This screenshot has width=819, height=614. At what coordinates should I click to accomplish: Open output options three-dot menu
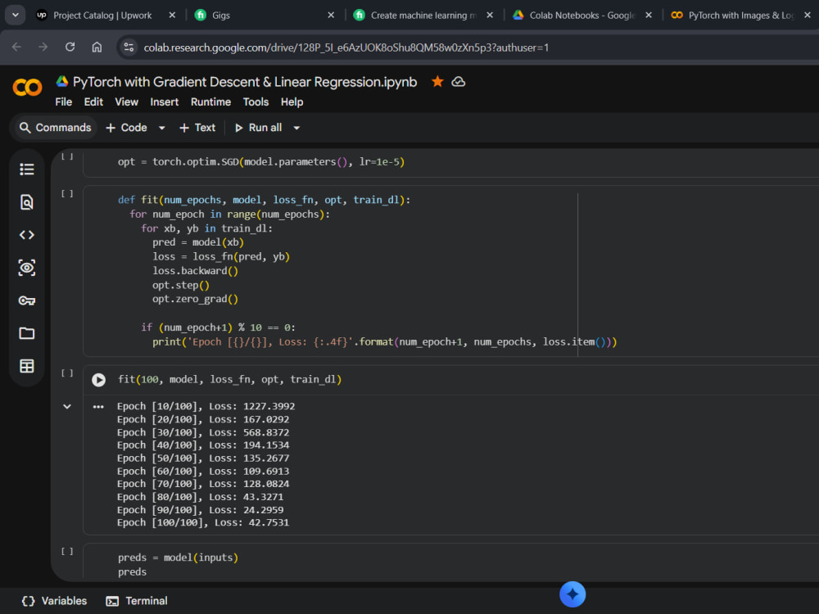coord(98,407)
